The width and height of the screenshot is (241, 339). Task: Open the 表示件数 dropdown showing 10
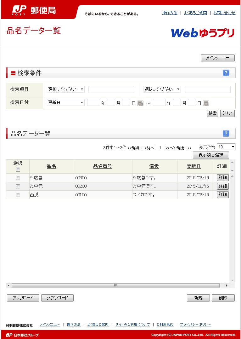[x=226, y=147]
